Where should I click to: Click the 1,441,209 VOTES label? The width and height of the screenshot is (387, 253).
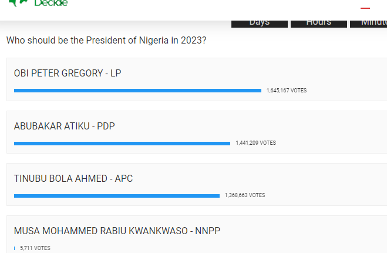coord(255,143)
